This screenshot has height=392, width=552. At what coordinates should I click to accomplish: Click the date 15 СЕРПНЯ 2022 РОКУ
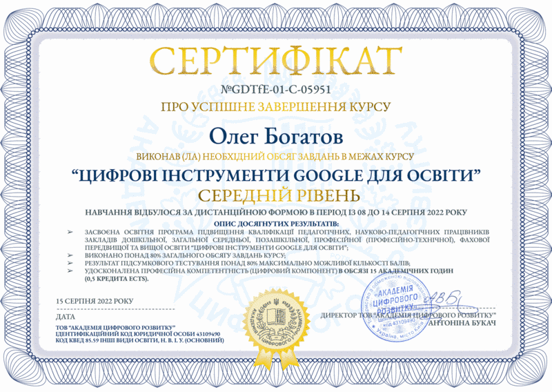point(95,301)
